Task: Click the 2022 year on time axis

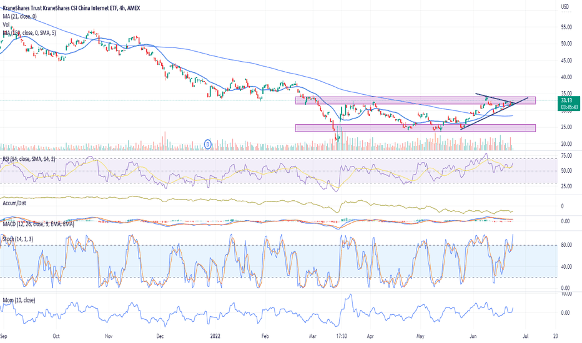Action: pos(215,336)
